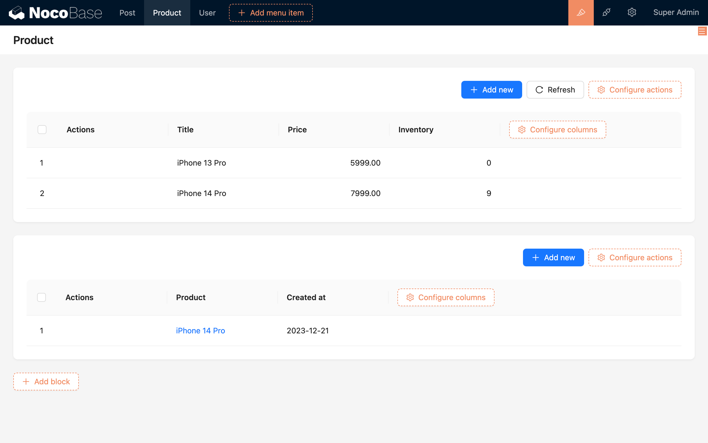Viewport: 708px width, 443px height.
Task: Open the iPhone 14 Pro record link
Action: pyautogui.click(x=200, y=331)
